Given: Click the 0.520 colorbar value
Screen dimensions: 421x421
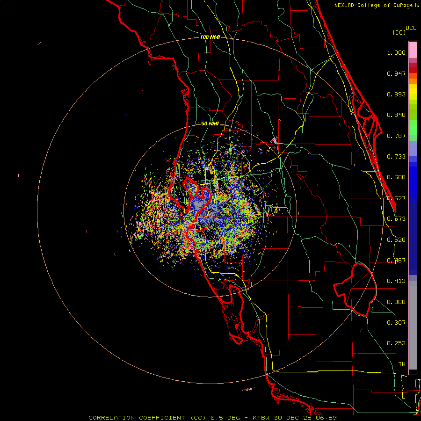Looking at the screenshot, I should pyautogui.click(x=396, y=240).
